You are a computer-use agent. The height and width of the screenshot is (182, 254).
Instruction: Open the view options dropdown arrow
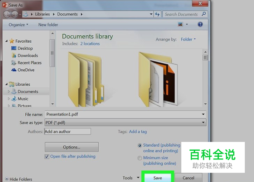click(187, 25)
